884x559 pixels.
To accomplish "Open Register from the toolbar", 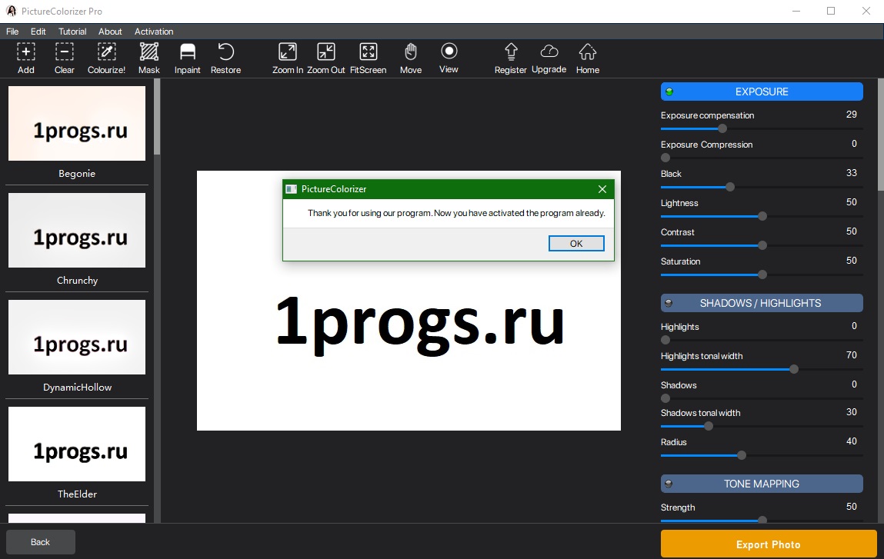I will 511,52.
